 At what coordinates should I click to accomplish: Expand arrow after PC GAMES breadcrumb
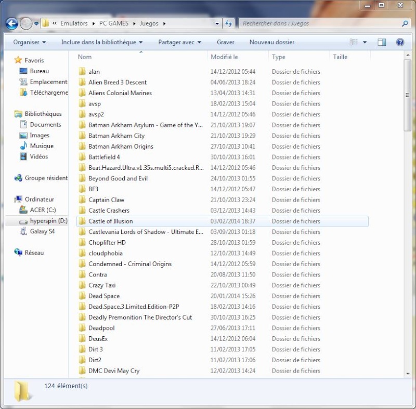coord(134,23)
